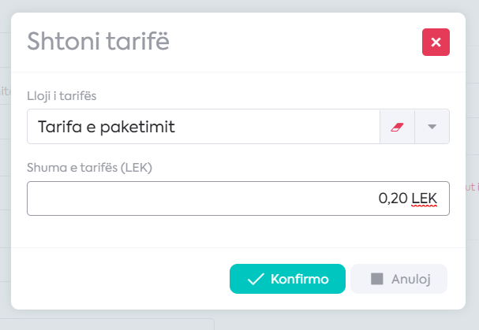This screenshot has width=479, height=330.
Task: Click the Lloji i tarifës label
Action: 62,96
